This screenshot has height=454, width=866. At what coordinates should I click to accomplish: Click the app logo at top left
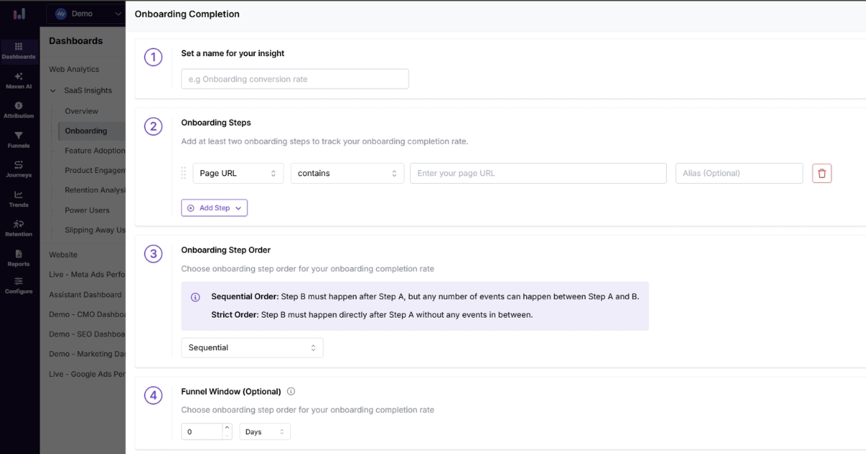(19, 14)
